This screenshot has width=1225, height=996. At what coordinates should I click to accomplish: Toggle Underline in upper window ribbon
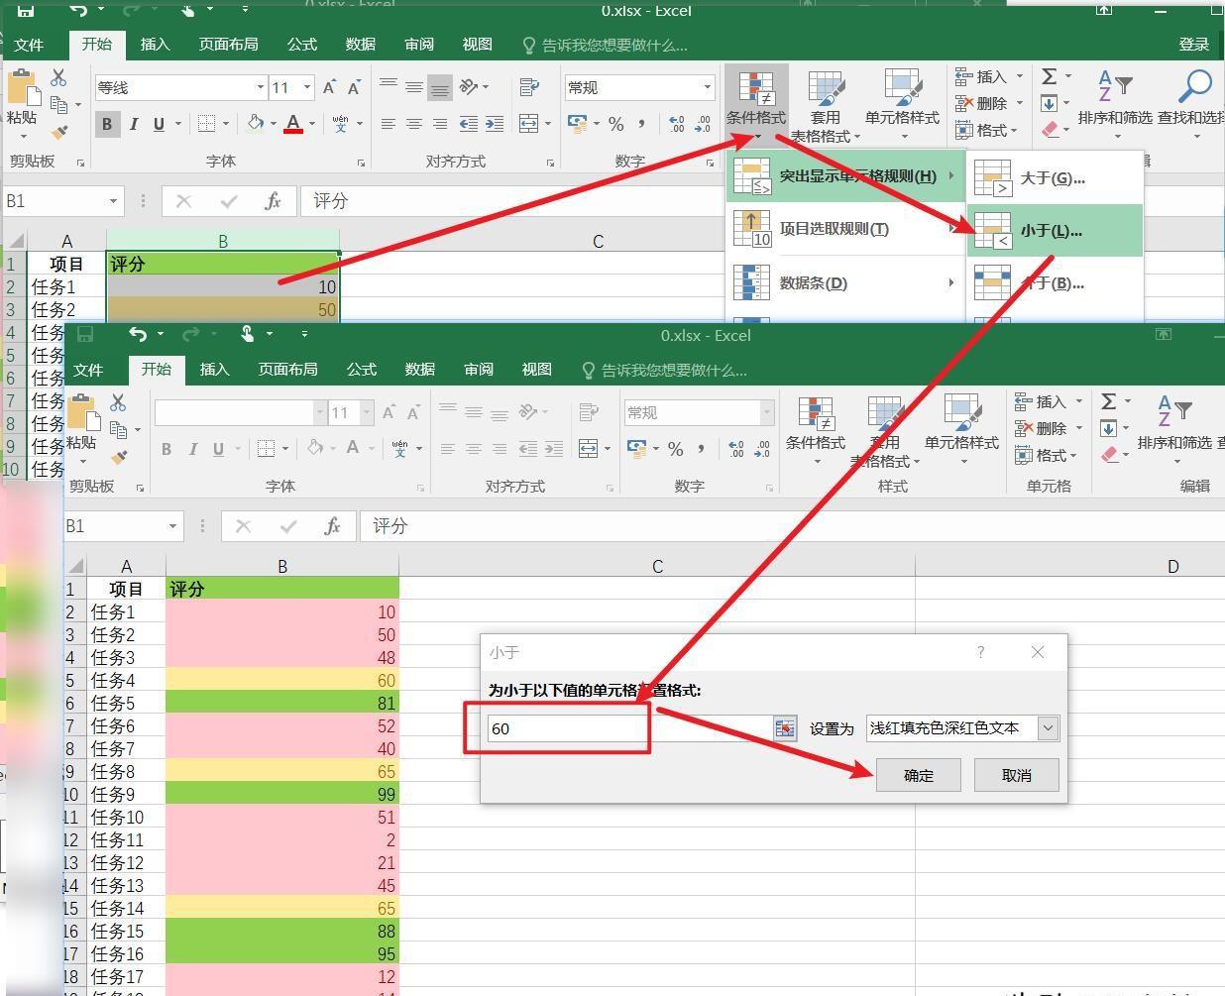pyautogui.click(x=159, y=124)
